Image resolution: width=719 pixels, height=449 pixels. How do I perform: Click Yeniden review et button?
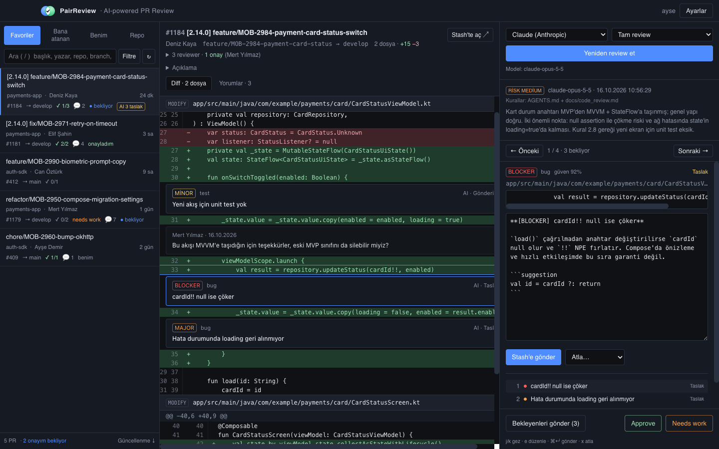609,53
